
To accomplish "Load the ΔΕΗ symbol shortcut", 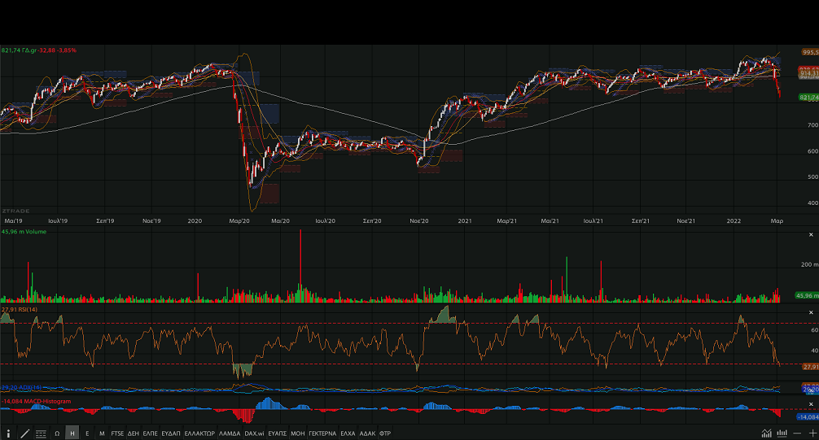I will [134, 433].
